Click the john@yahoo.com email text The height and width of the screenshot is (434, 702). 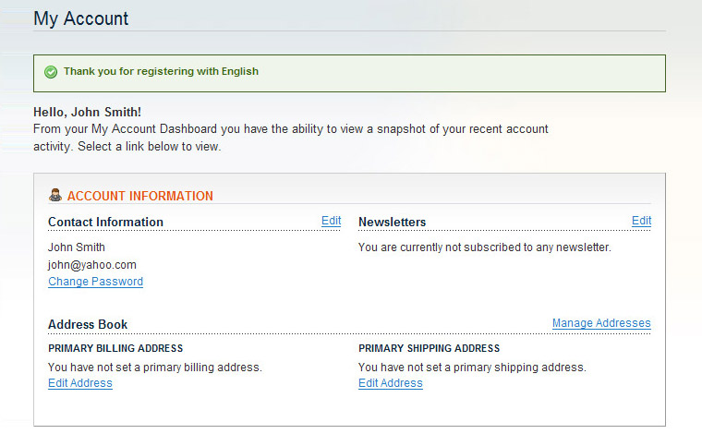click(92, 265)
